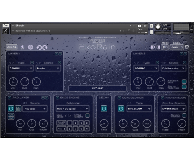Go to next Convolution Type arrow
The height and width of the screenshot is (161, 194).
[131, 103]
